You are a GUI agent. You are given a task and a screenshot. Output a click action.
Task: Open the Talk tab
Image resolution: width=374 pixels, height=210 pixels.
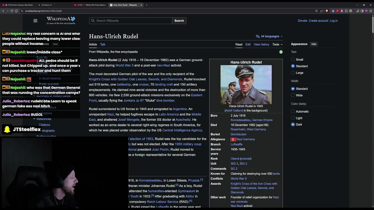tap(103, 45)
